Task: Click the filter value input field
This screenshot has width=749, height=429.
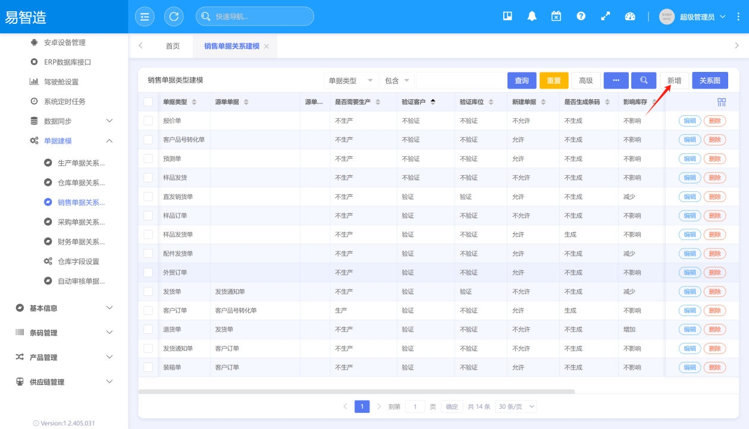Action: (460, 81)
